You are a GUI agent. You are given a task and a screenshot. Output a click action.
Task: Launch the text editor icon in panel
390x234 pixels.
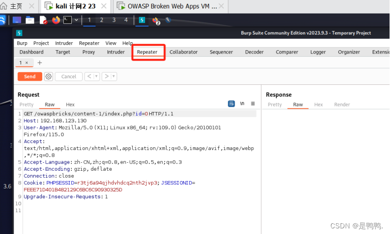[43, 20]
